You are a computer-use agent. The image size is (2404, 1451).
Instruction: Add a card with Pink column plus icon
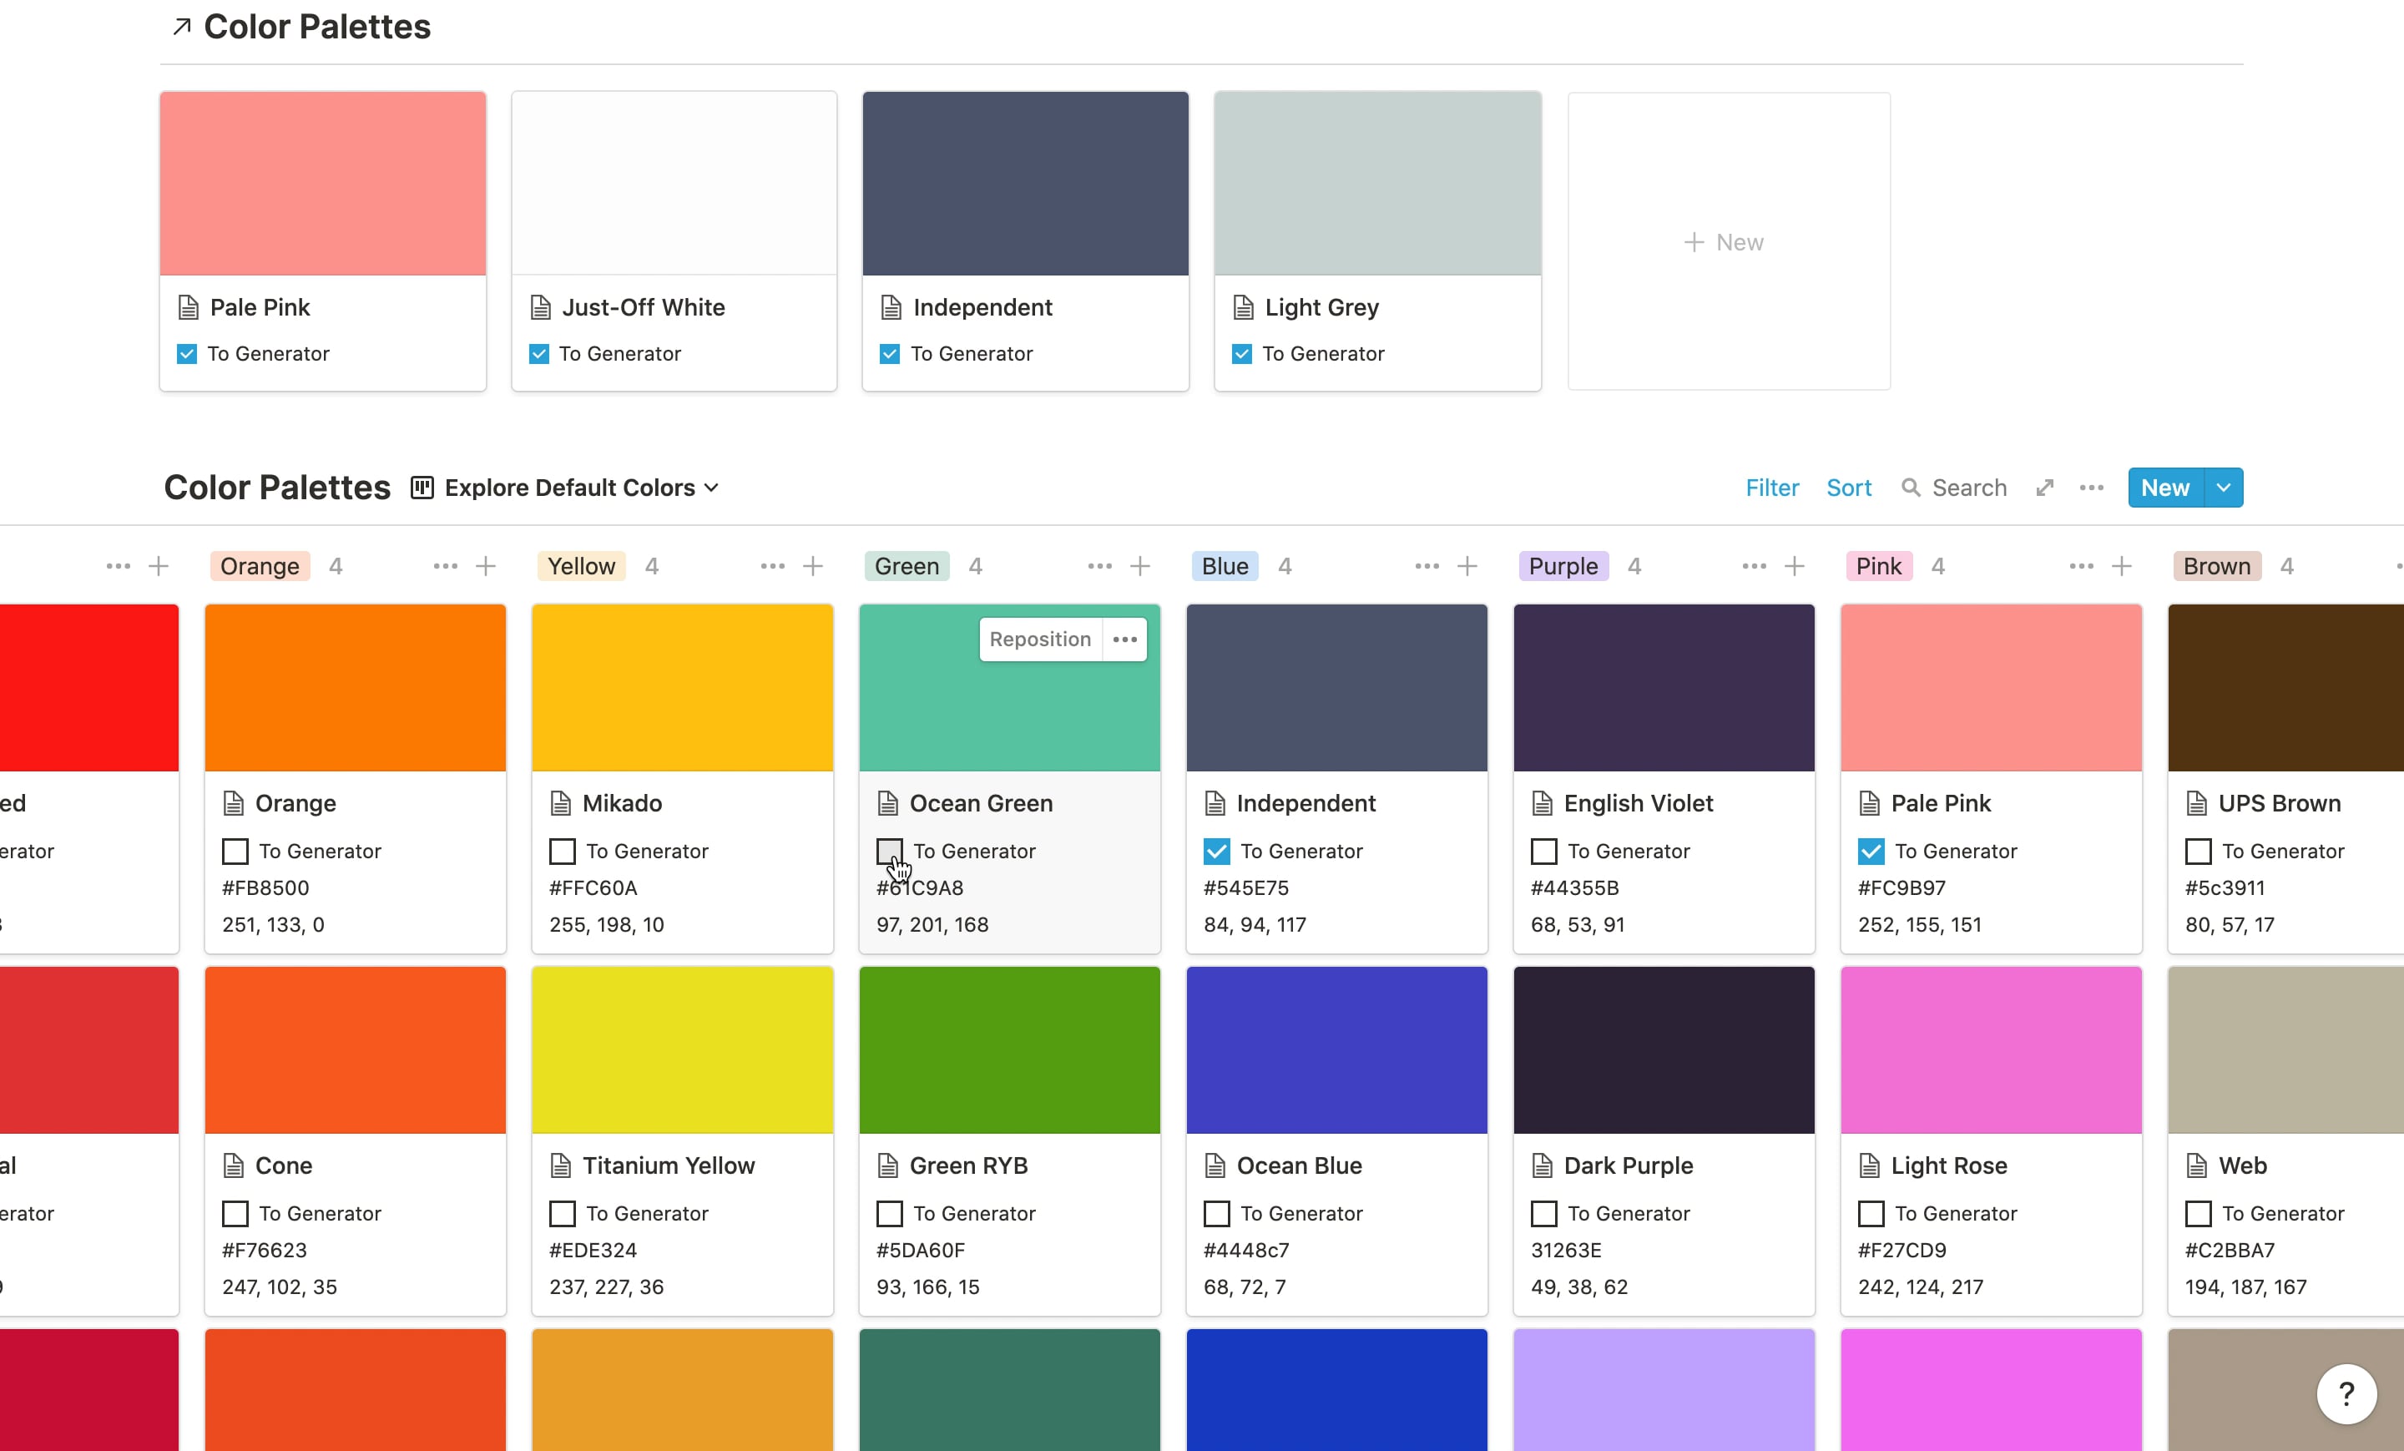(x=2121, y=566)
